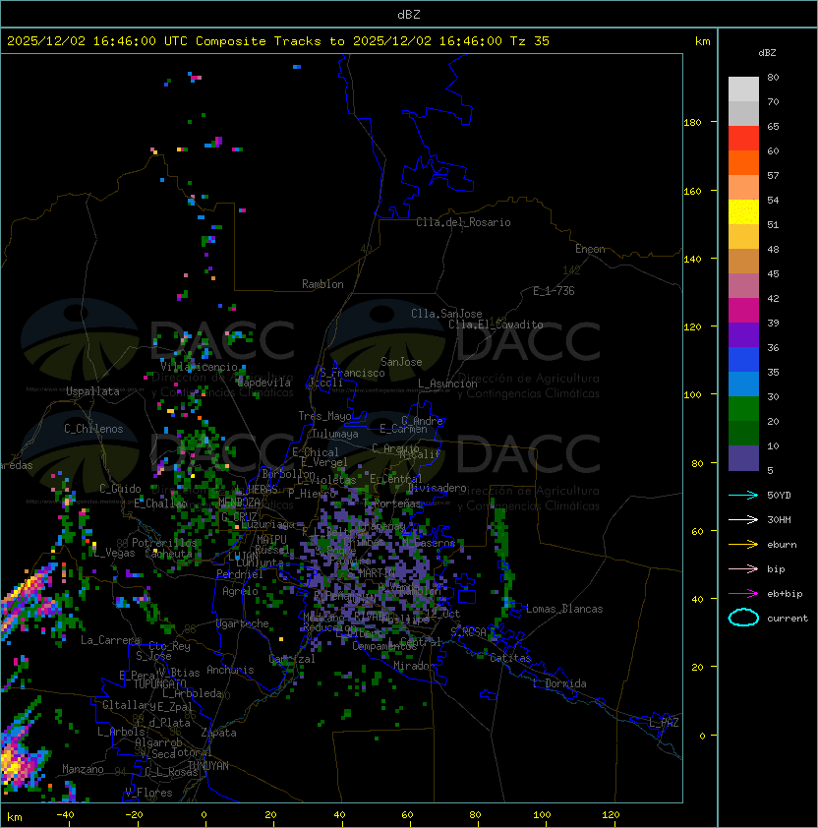The image size is (818, 828).
Task: Pick the red 60-65 dBZ swatch
Action: pos(743,139)
